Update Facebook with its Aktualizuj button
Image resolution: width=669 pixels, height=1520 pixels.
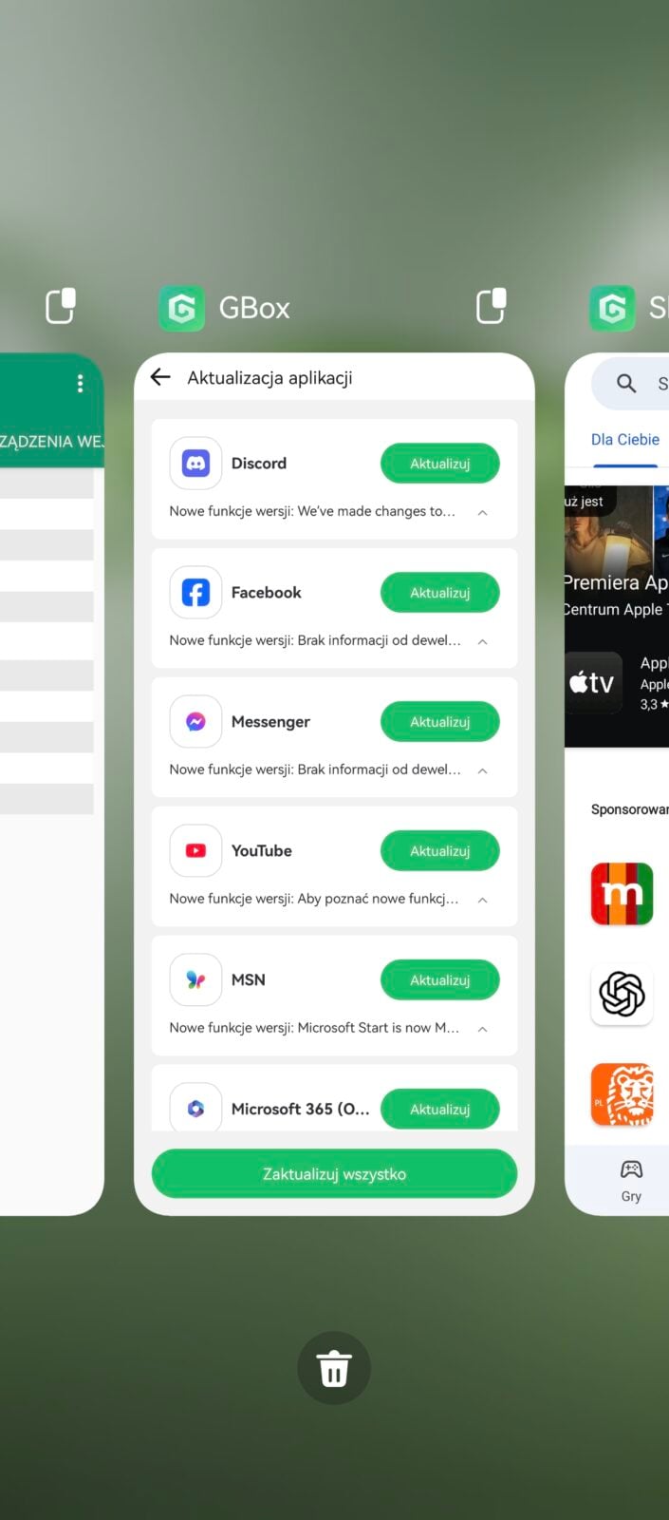tap(440, 593)
